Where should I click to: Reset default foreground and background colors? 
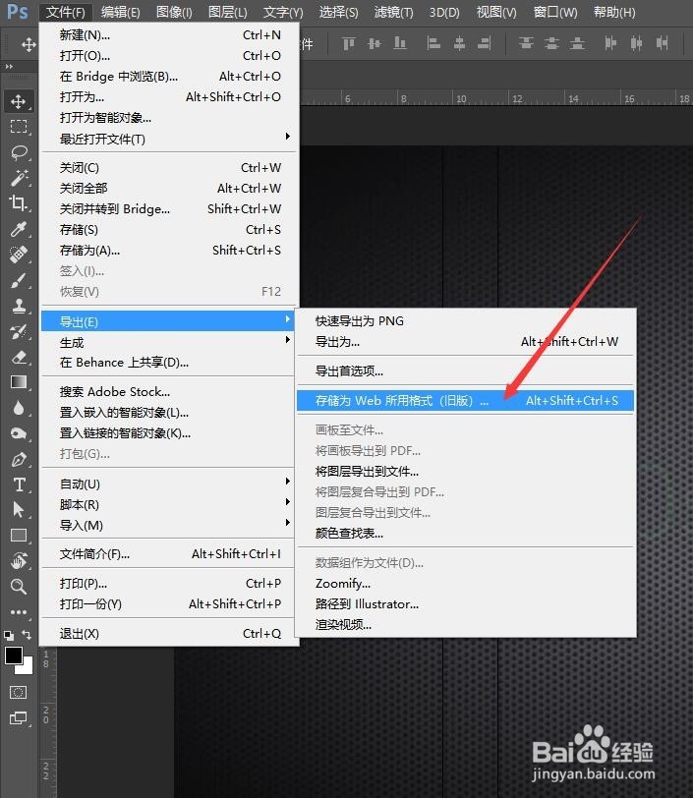[x=9, y=635]
